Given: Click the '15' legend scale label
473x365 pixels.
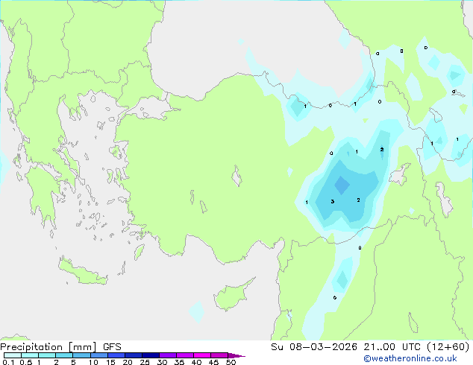Looking at the screenshot, I should click(110, 362).
